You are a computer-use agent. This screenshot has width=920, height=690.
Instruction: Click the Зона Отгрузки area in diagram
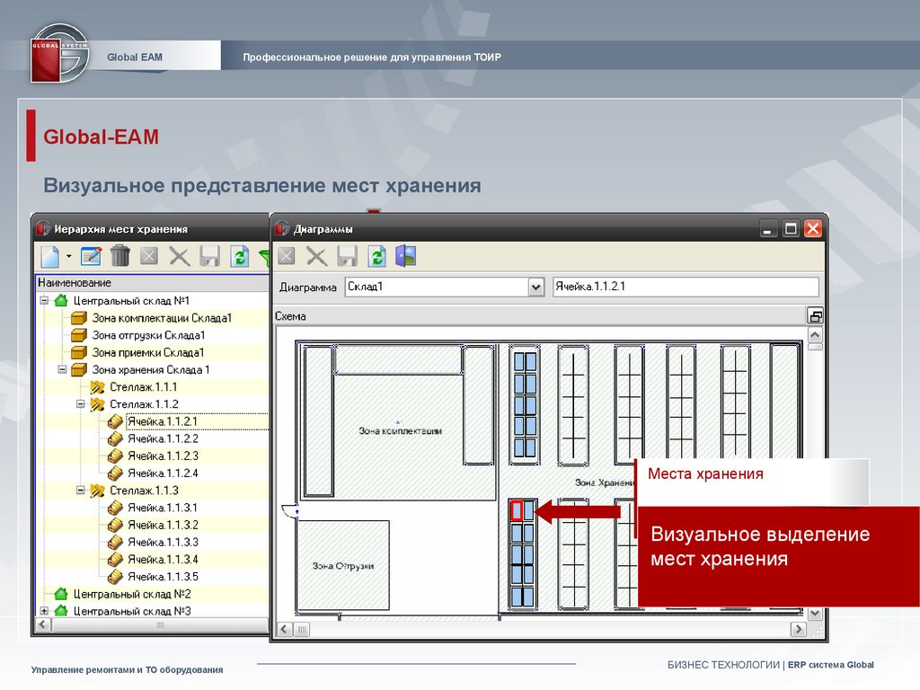342,566
